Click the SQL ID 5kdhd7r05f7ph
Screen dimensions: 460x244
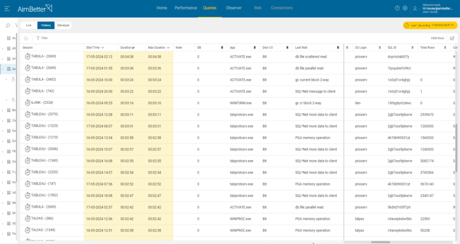click(398, 207)
